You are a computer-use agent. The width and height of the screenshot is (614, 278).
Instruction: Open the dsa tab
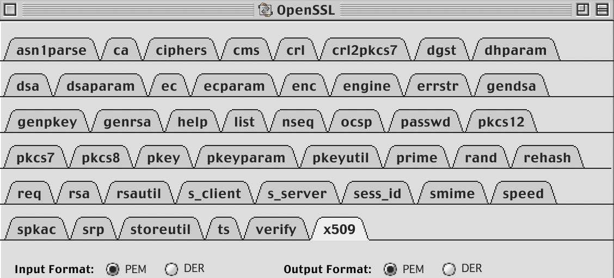point(28,85)
